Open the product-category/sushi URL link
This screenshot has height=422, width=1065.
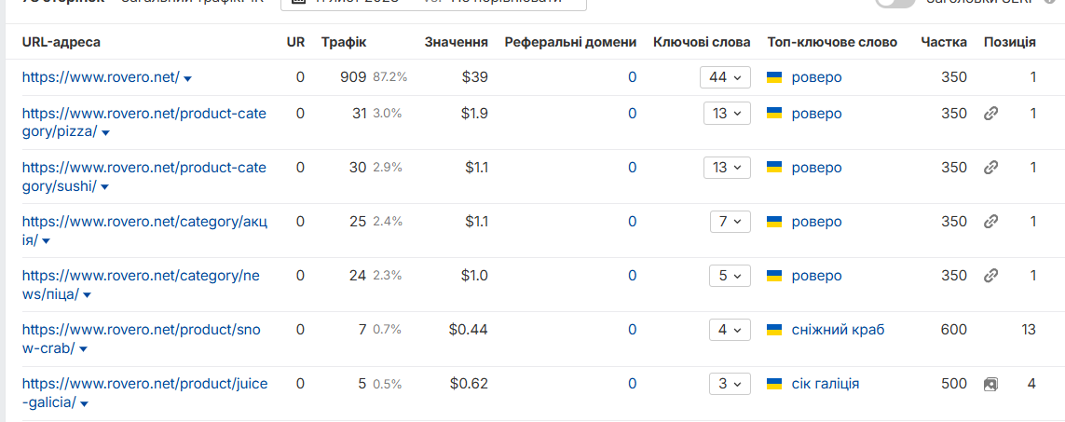click(x=144, y=177)
